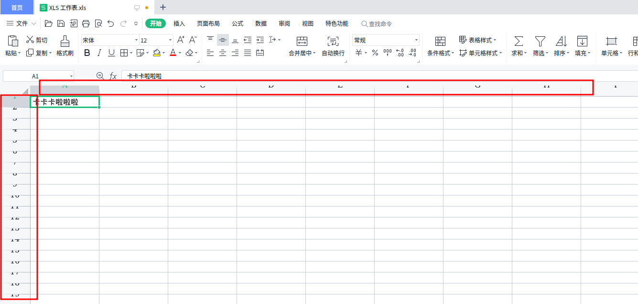Viewport: 638px width, 304px height.
Task: Click the Filter funnel icon
Action: click(x=540, y=41)
